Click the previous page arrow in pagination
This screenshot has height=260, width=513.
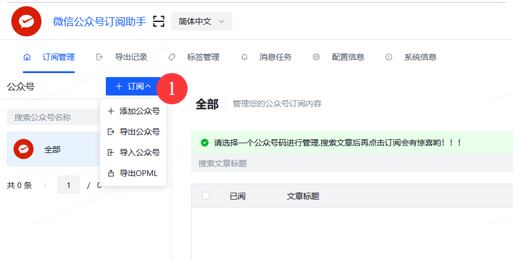pyautogui.click(x=45, y=185)
